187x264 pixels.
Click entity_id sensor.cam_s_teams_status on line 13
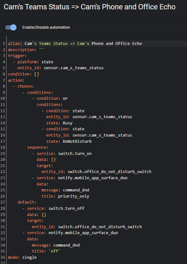pos(89,117)
